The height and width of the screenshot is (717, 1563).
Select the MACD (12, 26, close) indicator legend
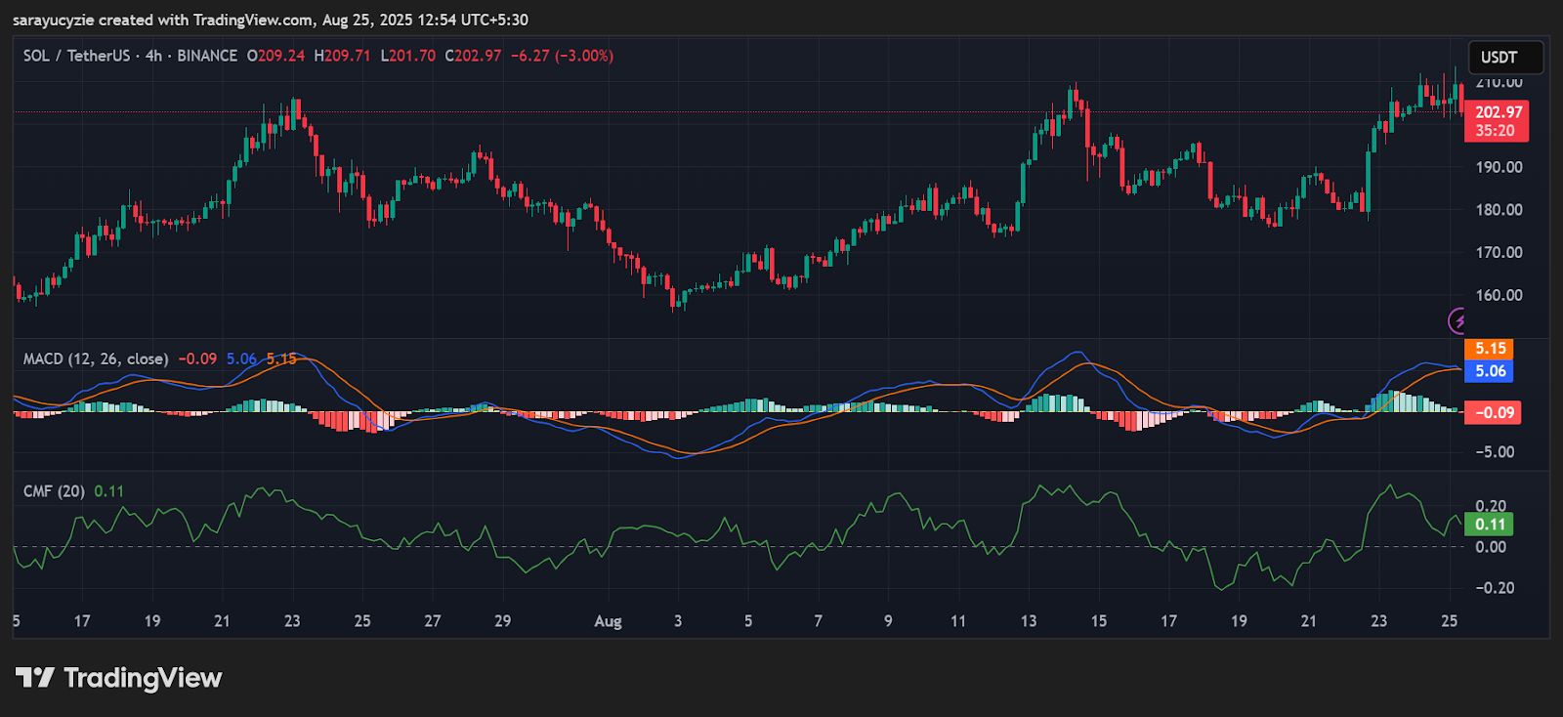96,359
